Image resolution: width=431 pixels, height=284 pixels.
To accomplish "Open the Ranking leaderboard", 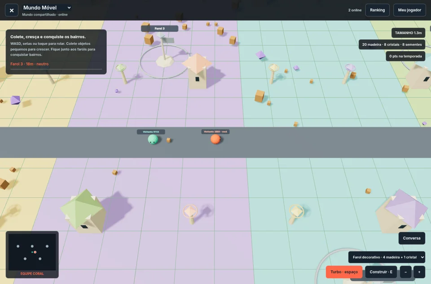I will (x=377, y=10).
